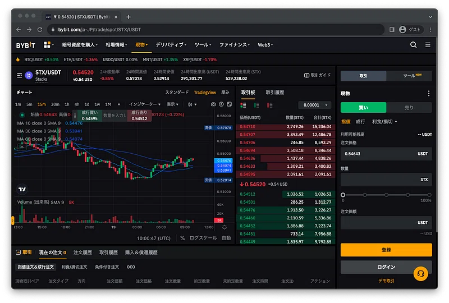
Task: Open the search magnifier icon
Action: [x=413, y=45]
